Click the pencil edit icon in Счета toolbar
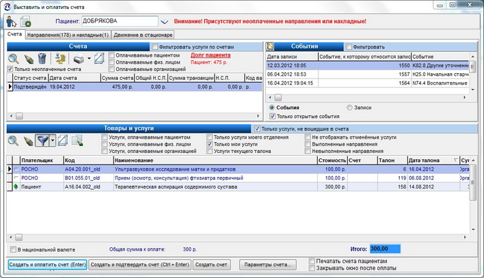484x278 pixels. tap(29, 58)
